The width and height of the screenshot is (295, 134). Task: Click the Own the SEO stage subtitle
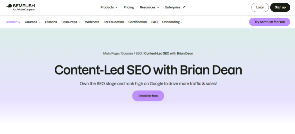coord(148,84)
